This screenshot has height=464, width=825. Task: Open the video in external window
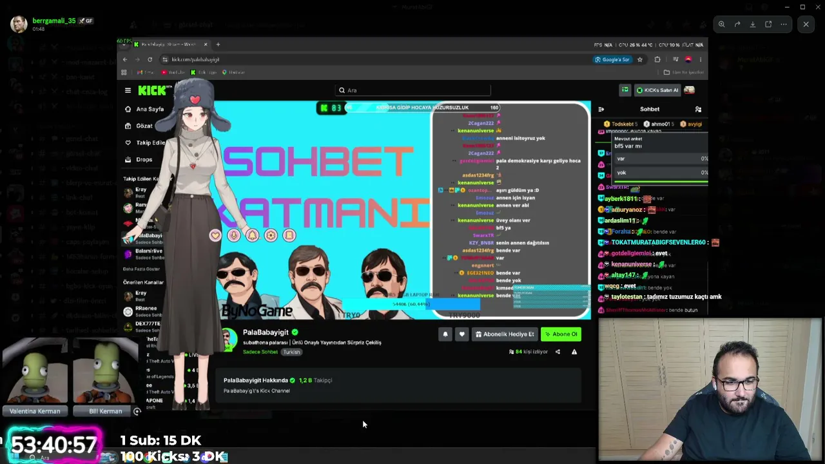tap(768, 24)
